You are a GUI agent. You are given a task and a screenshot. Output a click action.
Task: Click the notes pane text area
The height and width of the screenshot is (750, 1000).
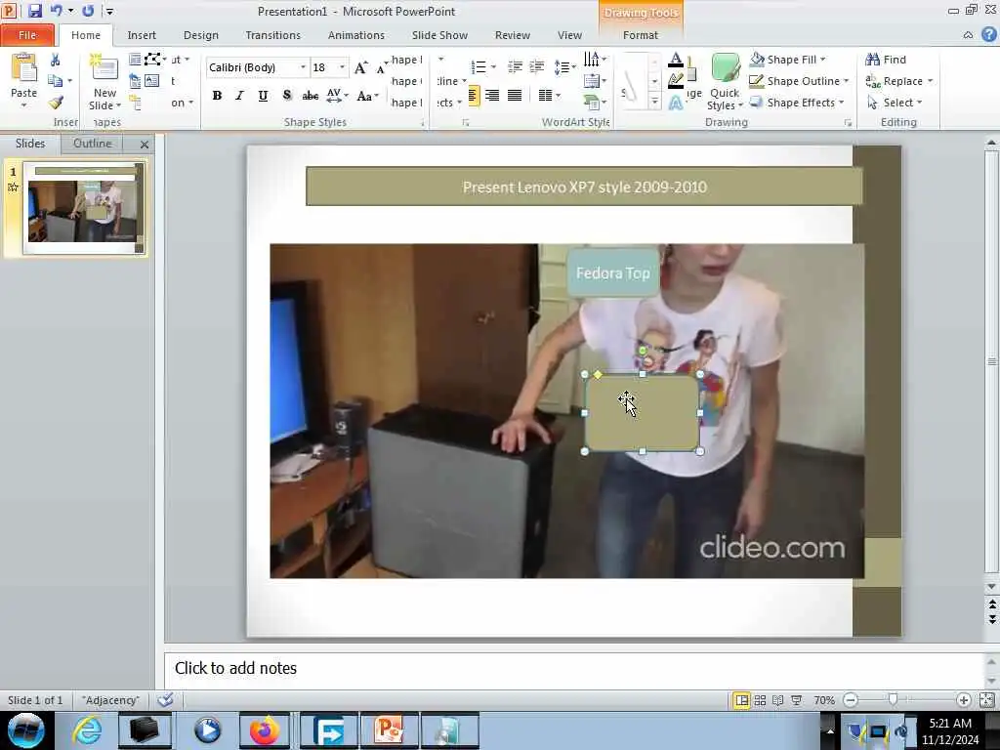pos(574,668)
